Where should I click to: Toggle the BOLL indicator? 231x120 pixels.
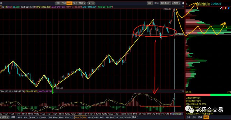[26, 117]
